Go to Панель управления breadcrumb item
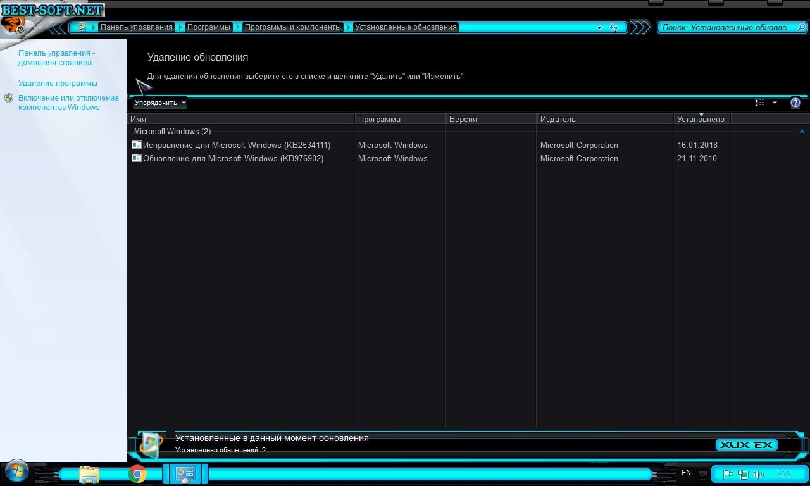 [136, 27]
